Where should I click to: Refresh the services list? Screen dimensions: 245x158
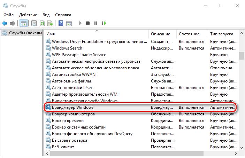click(x=42, y=23)
